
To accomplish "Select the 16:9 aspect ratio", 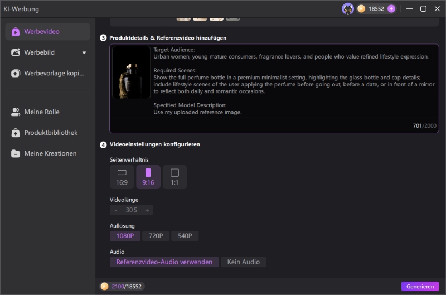I will pos(122,177).
